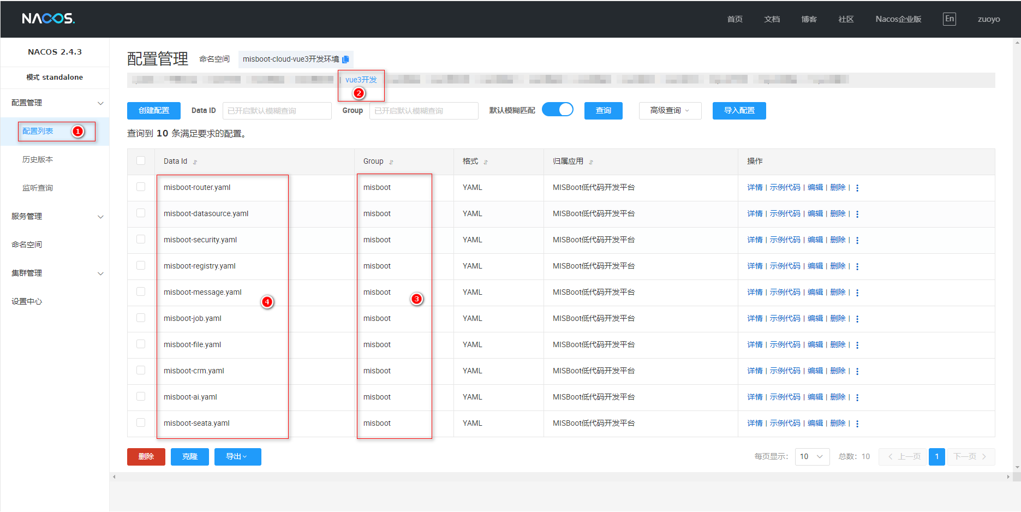The width and height of the screenshot is (1021, 512).
Task: Open more actions for misboot-datasource.yaml
Action: pos(857,214)
